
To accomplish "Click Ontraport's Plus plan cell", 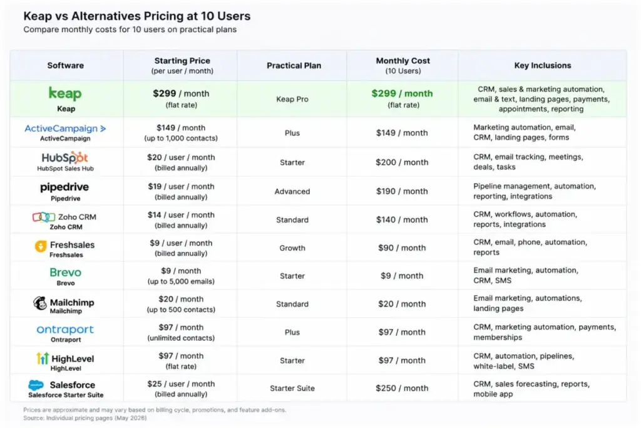I will click(292, 332).
